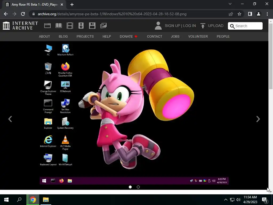Click the LOG IN link

190,26
